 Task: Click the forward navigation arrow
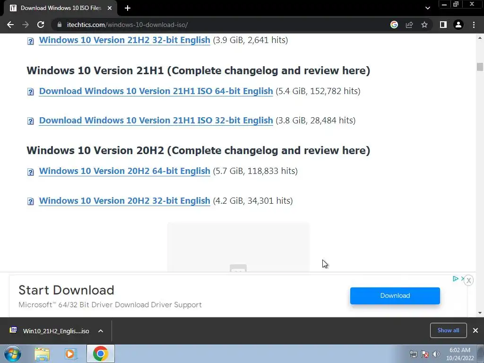(x=26, y=25)
